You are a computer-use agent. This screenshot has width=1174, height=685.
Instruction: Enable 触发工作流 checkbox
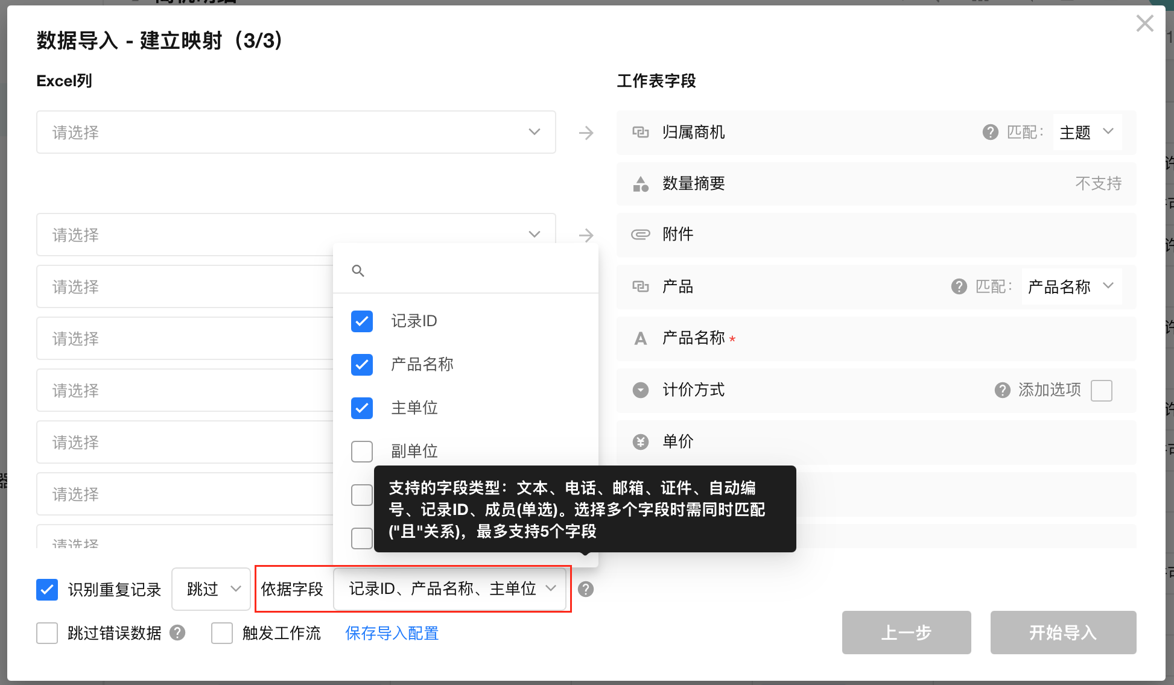point(222,633)
